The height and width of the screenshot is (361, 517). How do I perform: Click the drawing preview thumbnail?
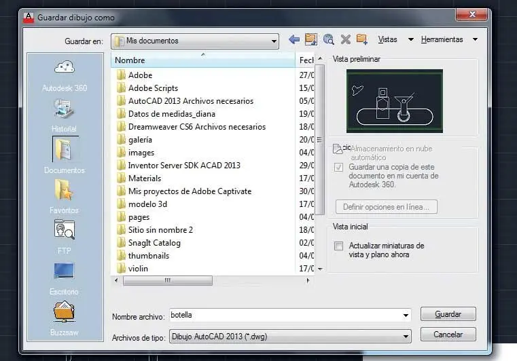[x=395, y=101]
